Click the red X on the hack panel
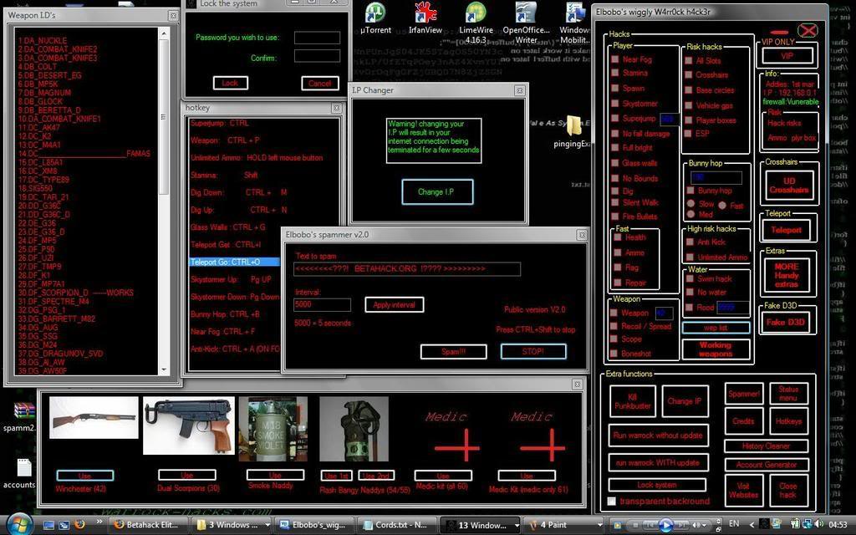Image resolution: width=856 pixels, height=535 pixels. click(808, 31)
